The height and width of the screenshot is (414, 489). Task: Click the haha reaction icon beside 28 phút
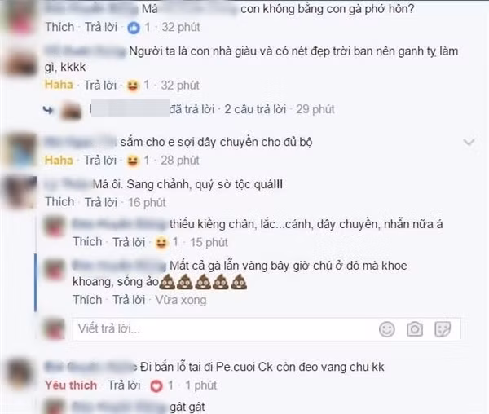coord(133,161)
